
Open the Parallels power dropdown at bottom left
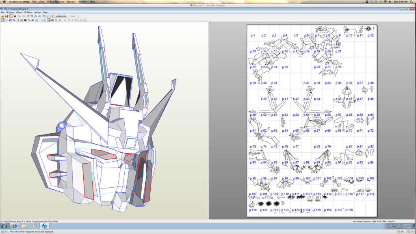[5, 232]
